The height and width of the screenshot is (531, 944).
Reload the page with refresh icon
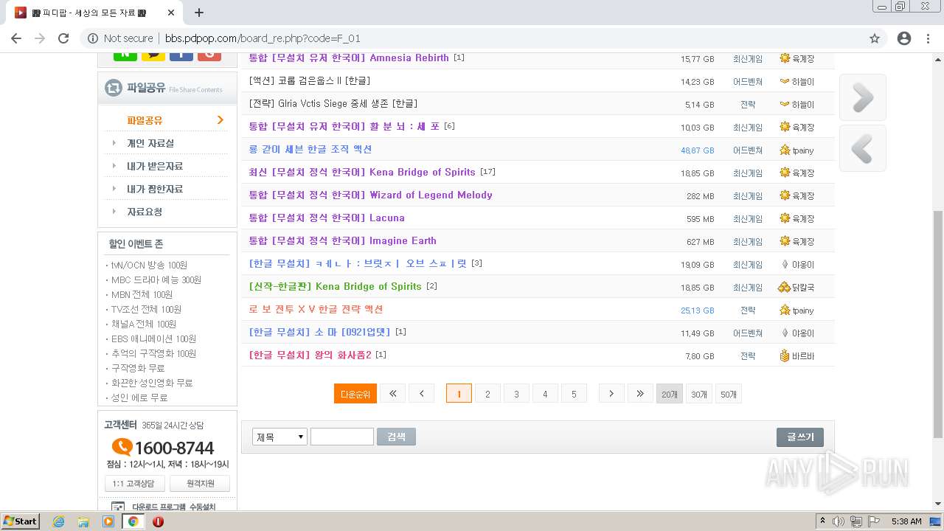tap(63, 38)
